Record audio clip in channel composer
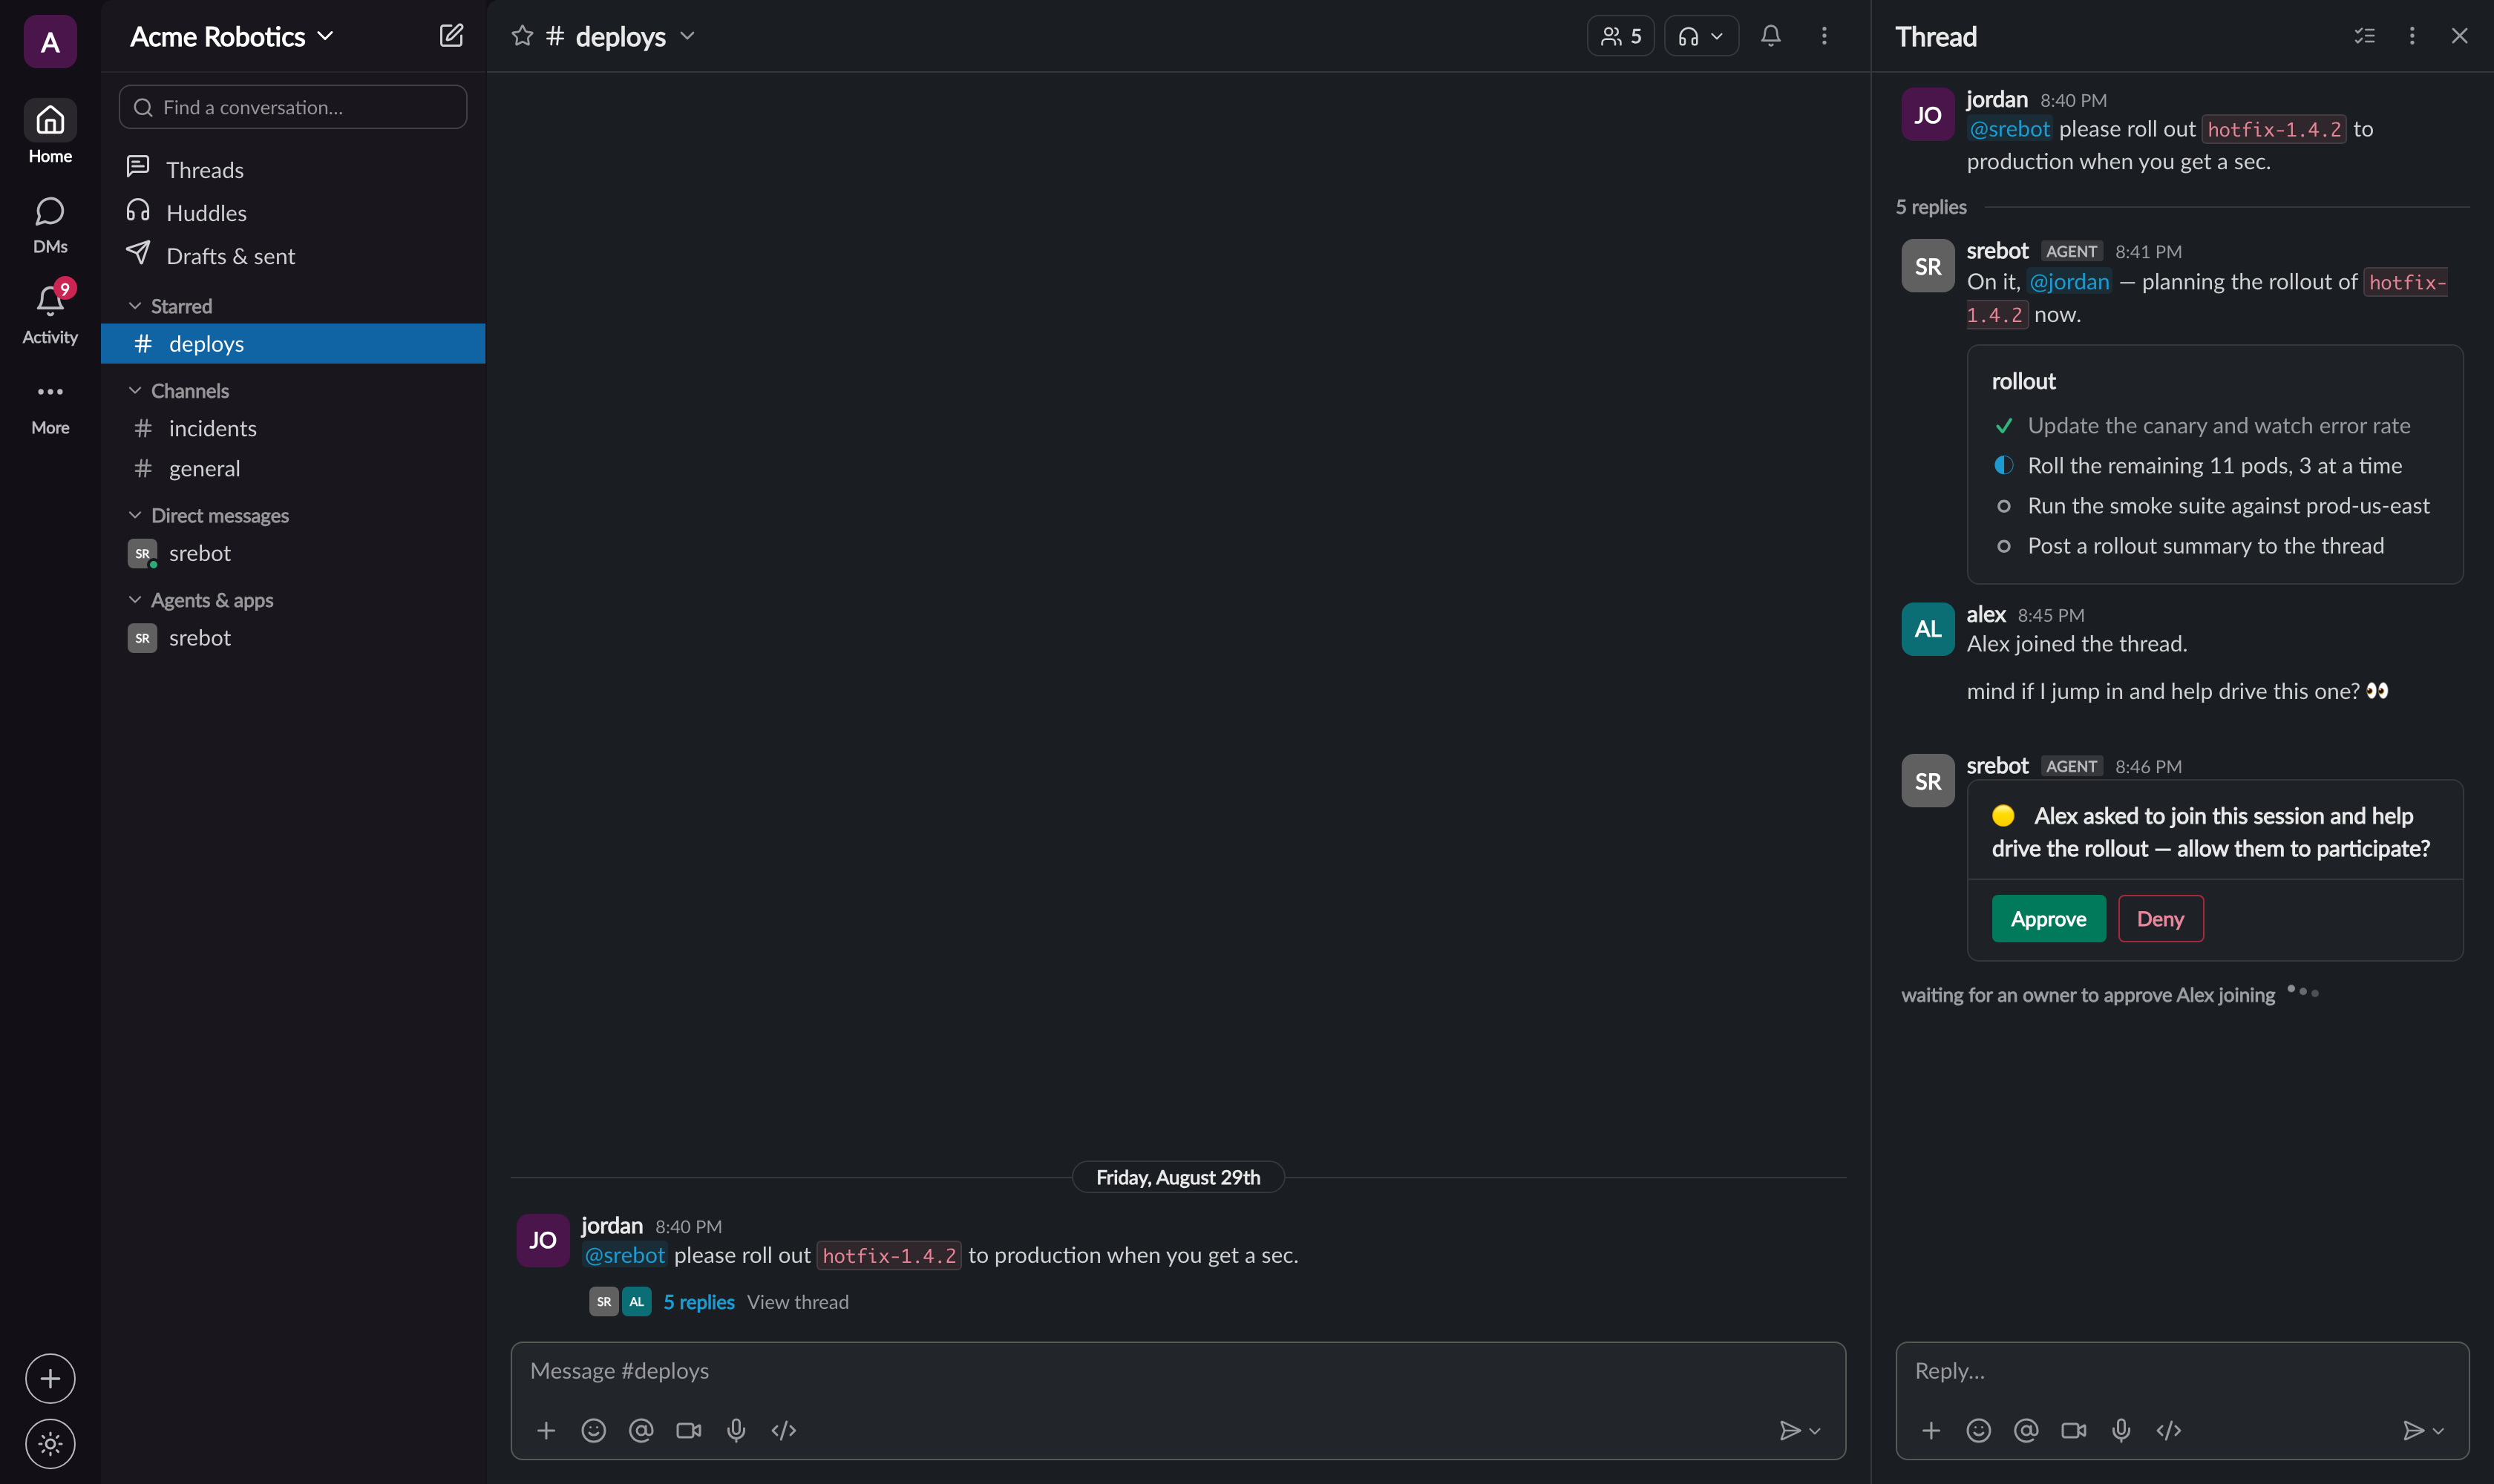The width and height of the screenshot is (2494, 1484). coord(736,1431)
